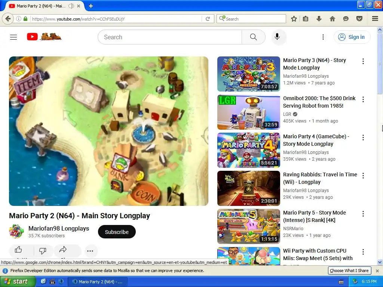Screen dimensions: 383x287
Task: Open Mariofan98 Longplays channel avatar
Action: [16, 231]
